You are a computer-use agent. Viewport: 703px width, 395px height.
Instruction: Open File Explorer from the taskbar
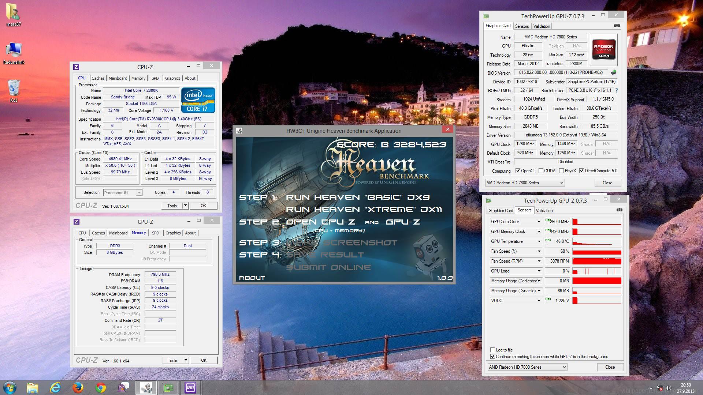[32, 388]
